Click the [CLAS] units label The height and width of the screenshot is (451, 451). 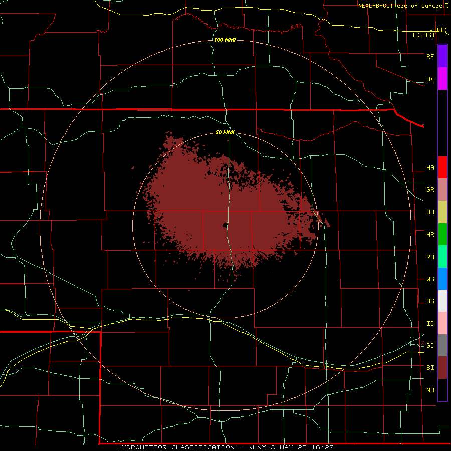[x=423, y=35]
